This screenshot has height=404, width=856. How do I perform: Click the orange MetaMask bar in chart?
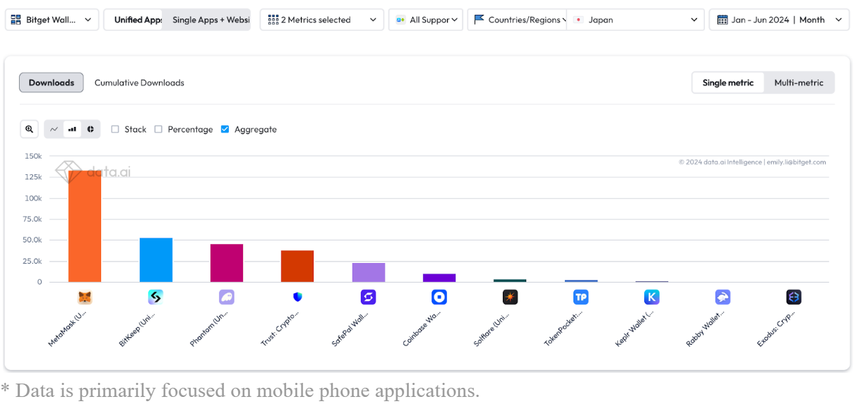click(x=85, y=226)
